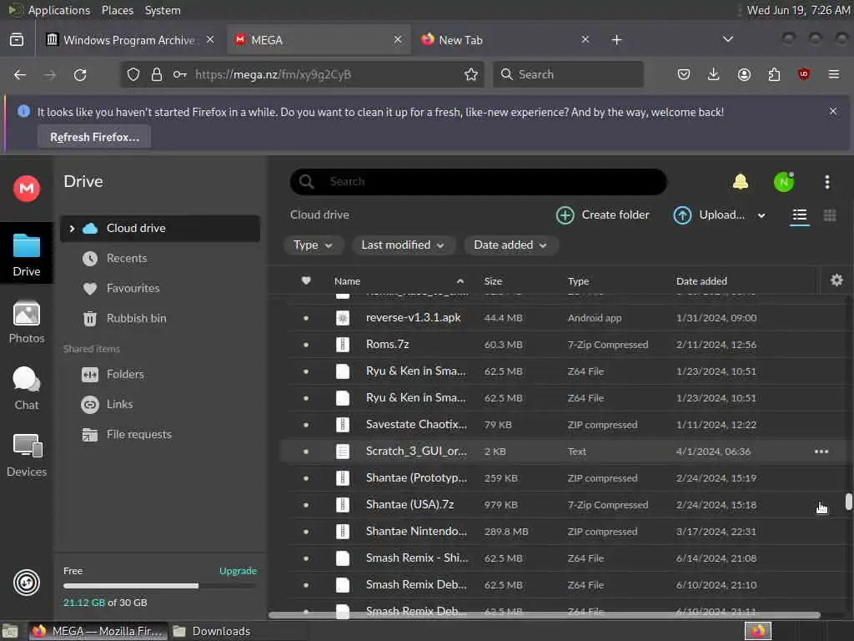This screenshot has width=854, height=641.
Task: Click the vertical file list scrollbar thumb
Action: [848, 502]
